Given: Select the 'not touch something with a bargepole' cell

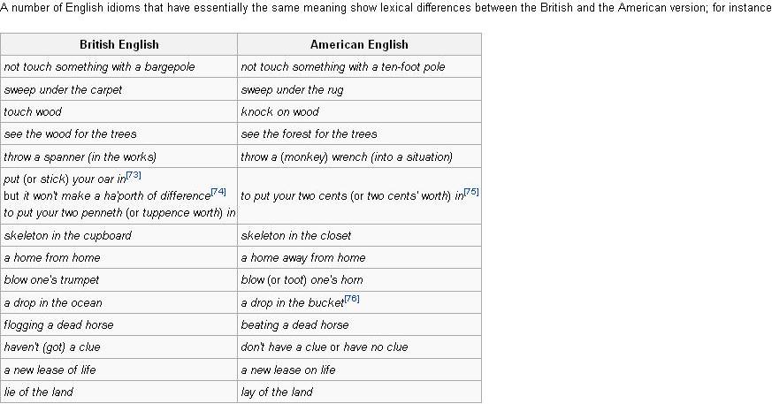Looking at the screenshot, I should [119, 66].
